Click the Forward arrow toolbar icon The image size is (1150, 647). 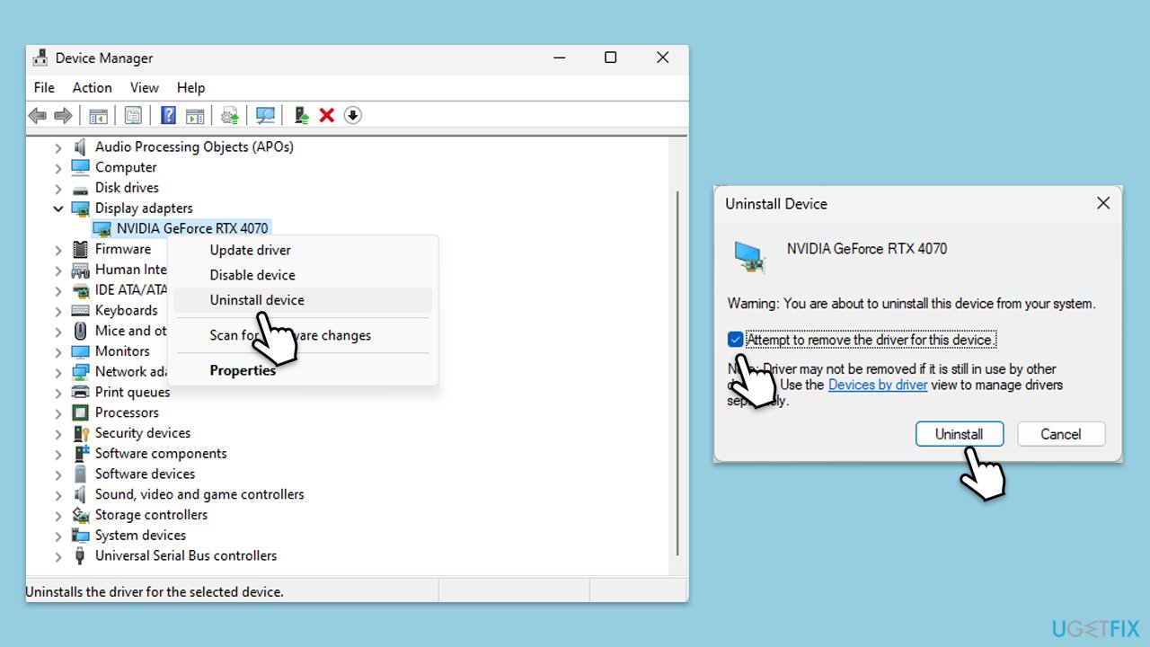coord(63,115)
